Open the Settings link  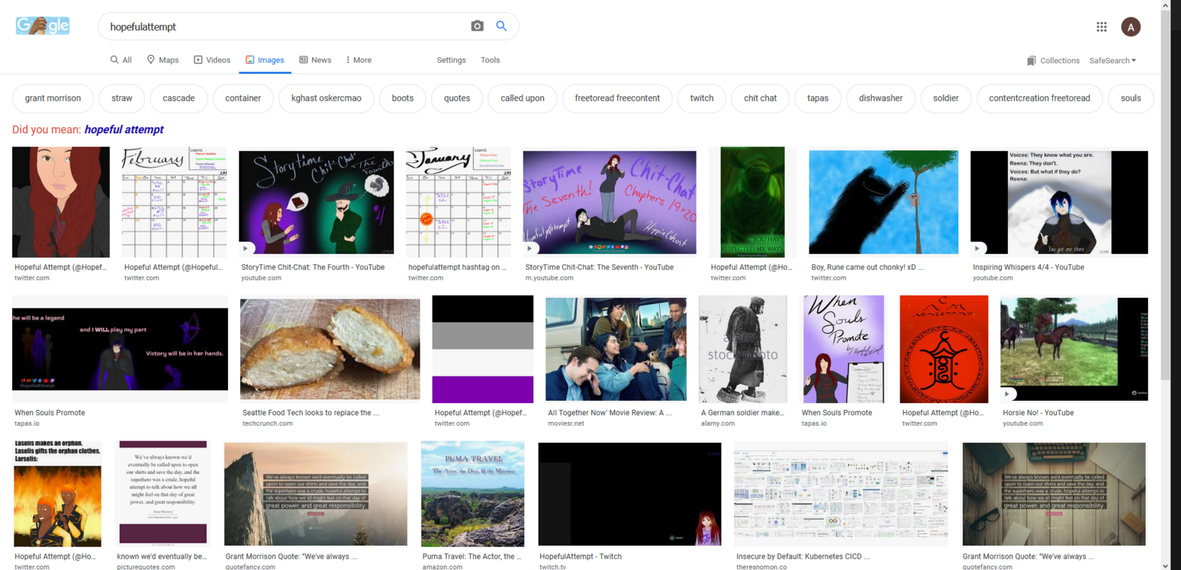tap(451, 60)
